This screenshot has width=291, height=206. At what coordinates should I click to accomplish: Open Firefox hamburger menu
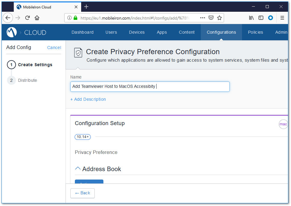282,18
